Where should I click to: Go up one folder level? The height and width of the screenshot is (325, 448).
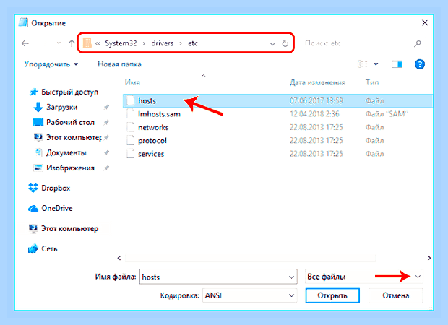72,43
